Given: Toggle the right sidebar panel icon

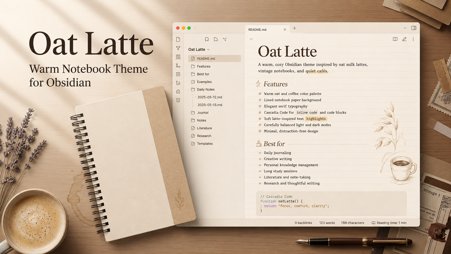Looking at the screenshot, I should click(414, 28).
